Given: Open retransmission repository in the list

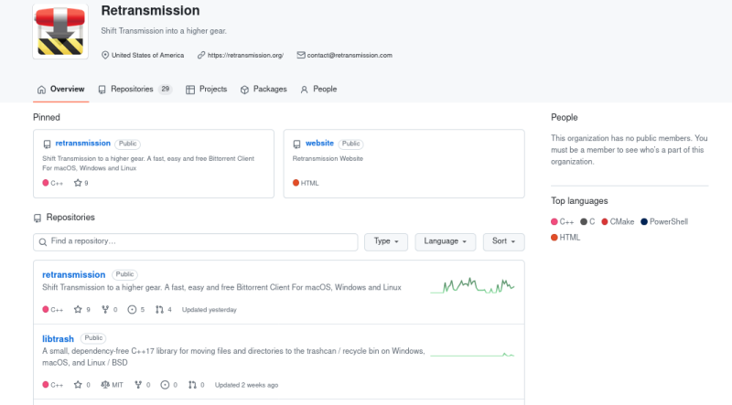Looking at the screenshot, I should tap(74, 275).
